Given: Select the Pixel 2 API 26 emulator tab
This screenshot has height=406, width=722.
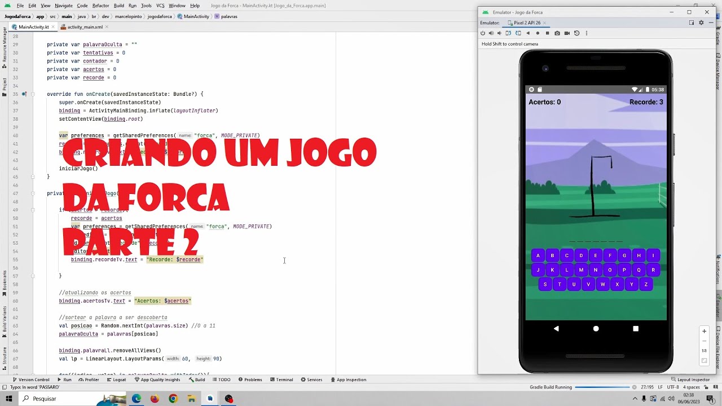Looking at the screenshot, I should 527,23.
